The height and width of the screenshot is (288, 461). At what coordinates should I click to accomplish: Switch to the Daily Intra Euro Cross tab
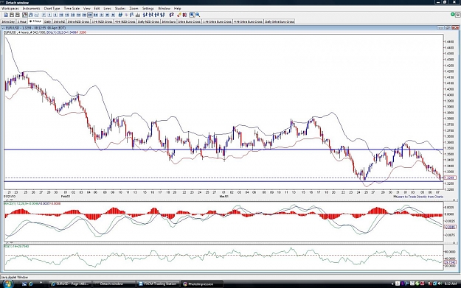(x=280, y=21)
